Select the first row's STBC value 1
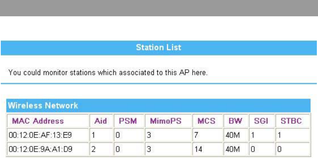The height and width of the screenshot is (161, 318). pyautogui.click(x=293, y=135)
